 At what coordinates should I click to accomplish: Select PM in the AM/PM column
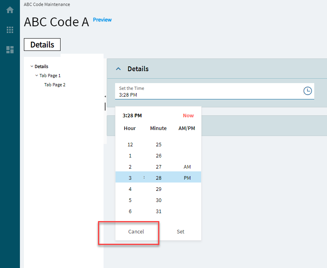coord(187,178)
